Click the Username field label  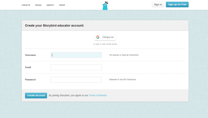[x=30, y=55]
